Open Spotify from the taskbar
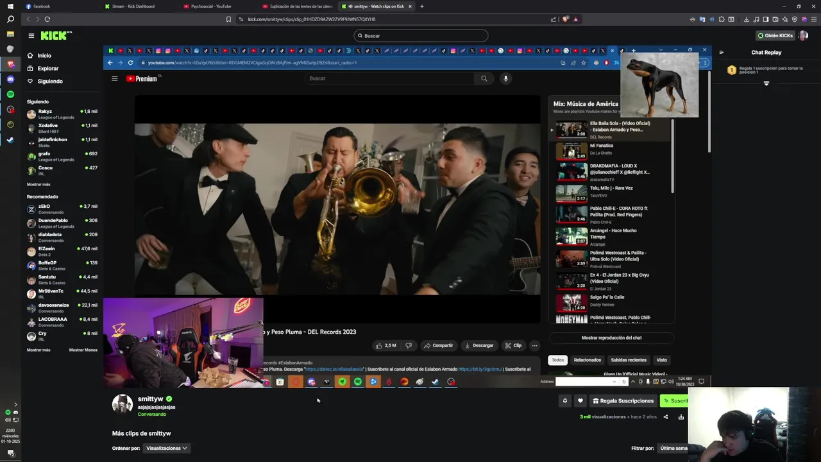The image size is (821, 462). pyautogui.click(x=10, y=94)
